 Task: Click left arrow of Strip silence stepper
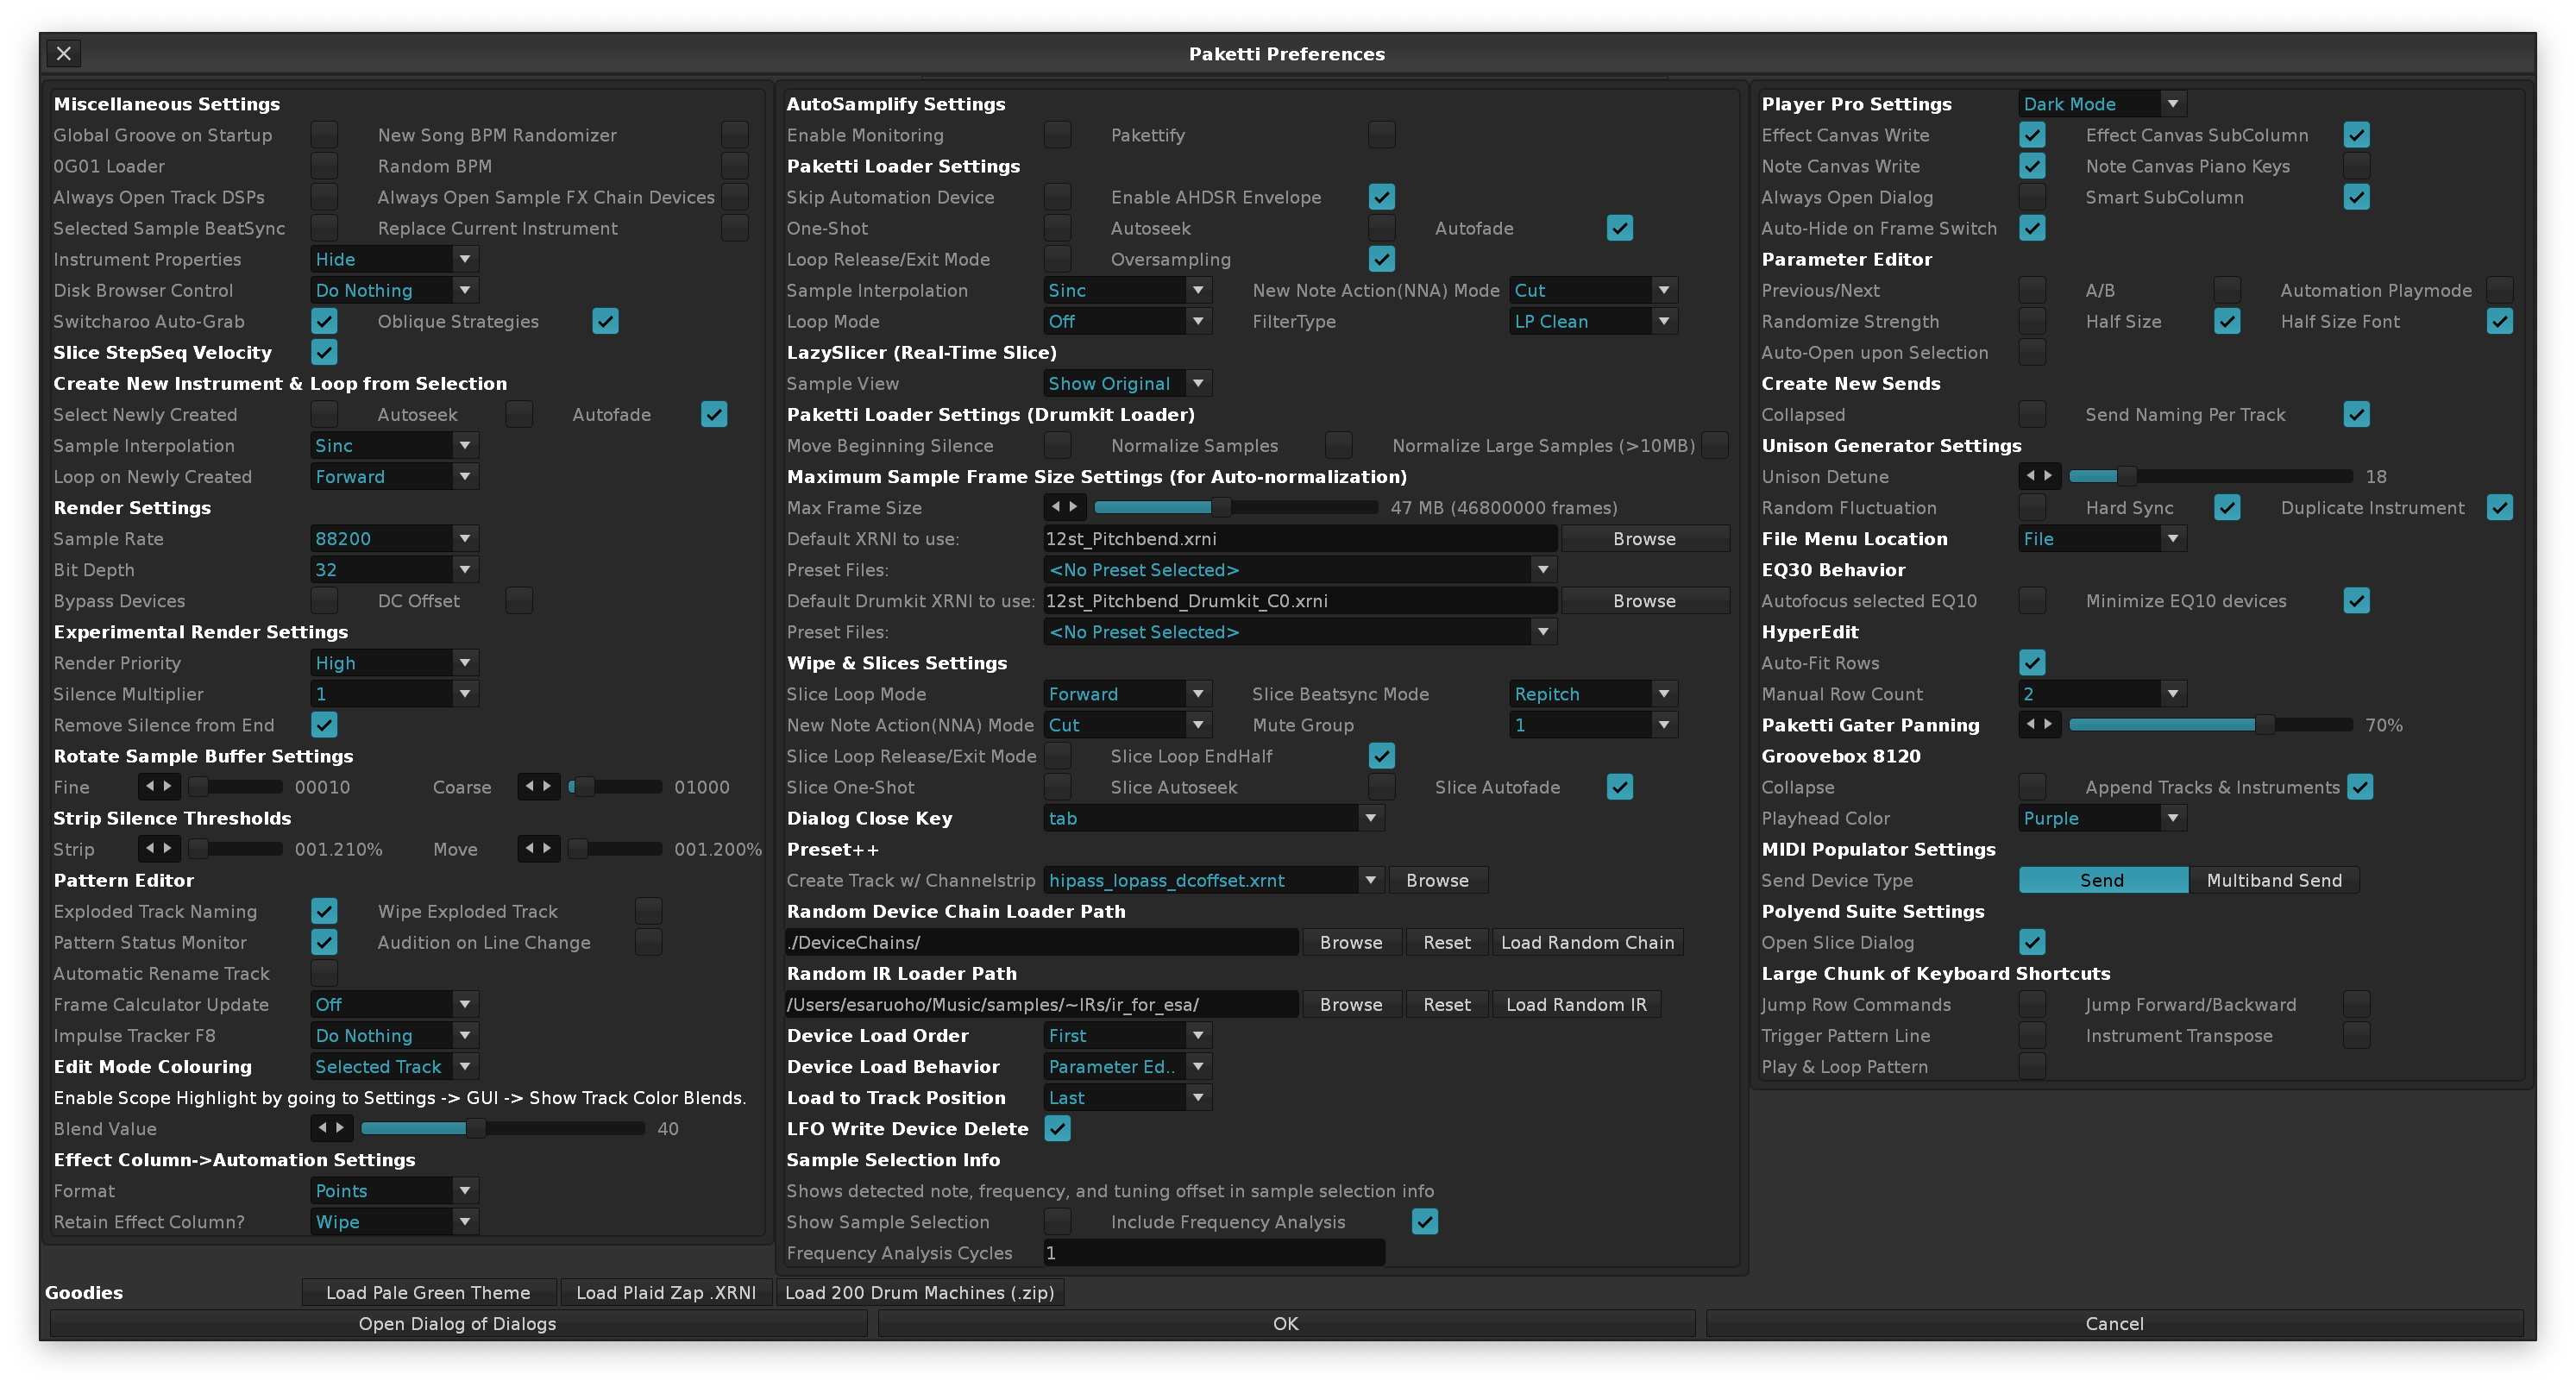click(x=150, y=849)
